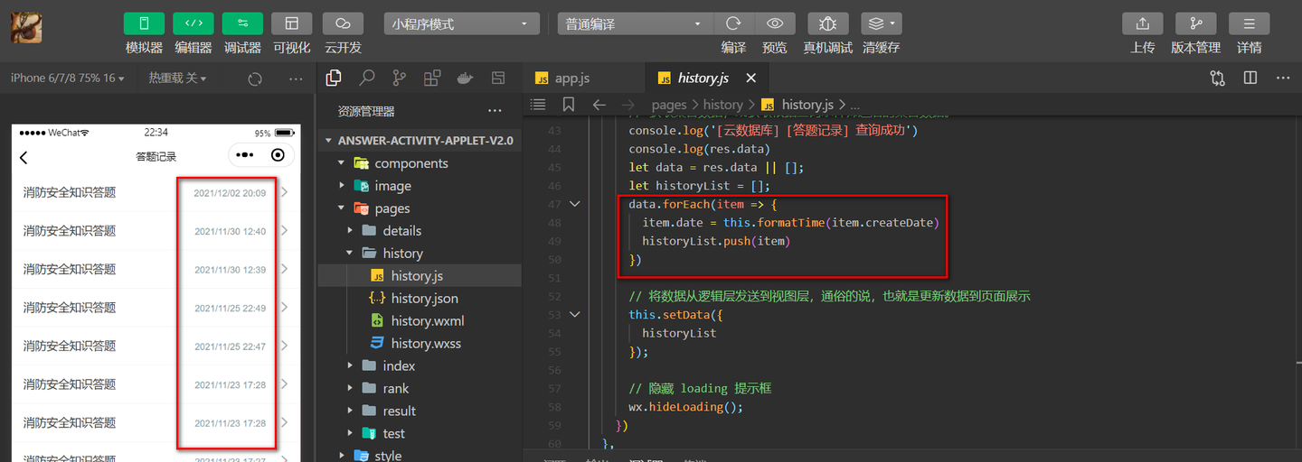Image resolution: width=1302 pixels, height=462 pixels.
Task: Open Real Device Debugging (真机调试) icon
Action: (x=827, y=24)
